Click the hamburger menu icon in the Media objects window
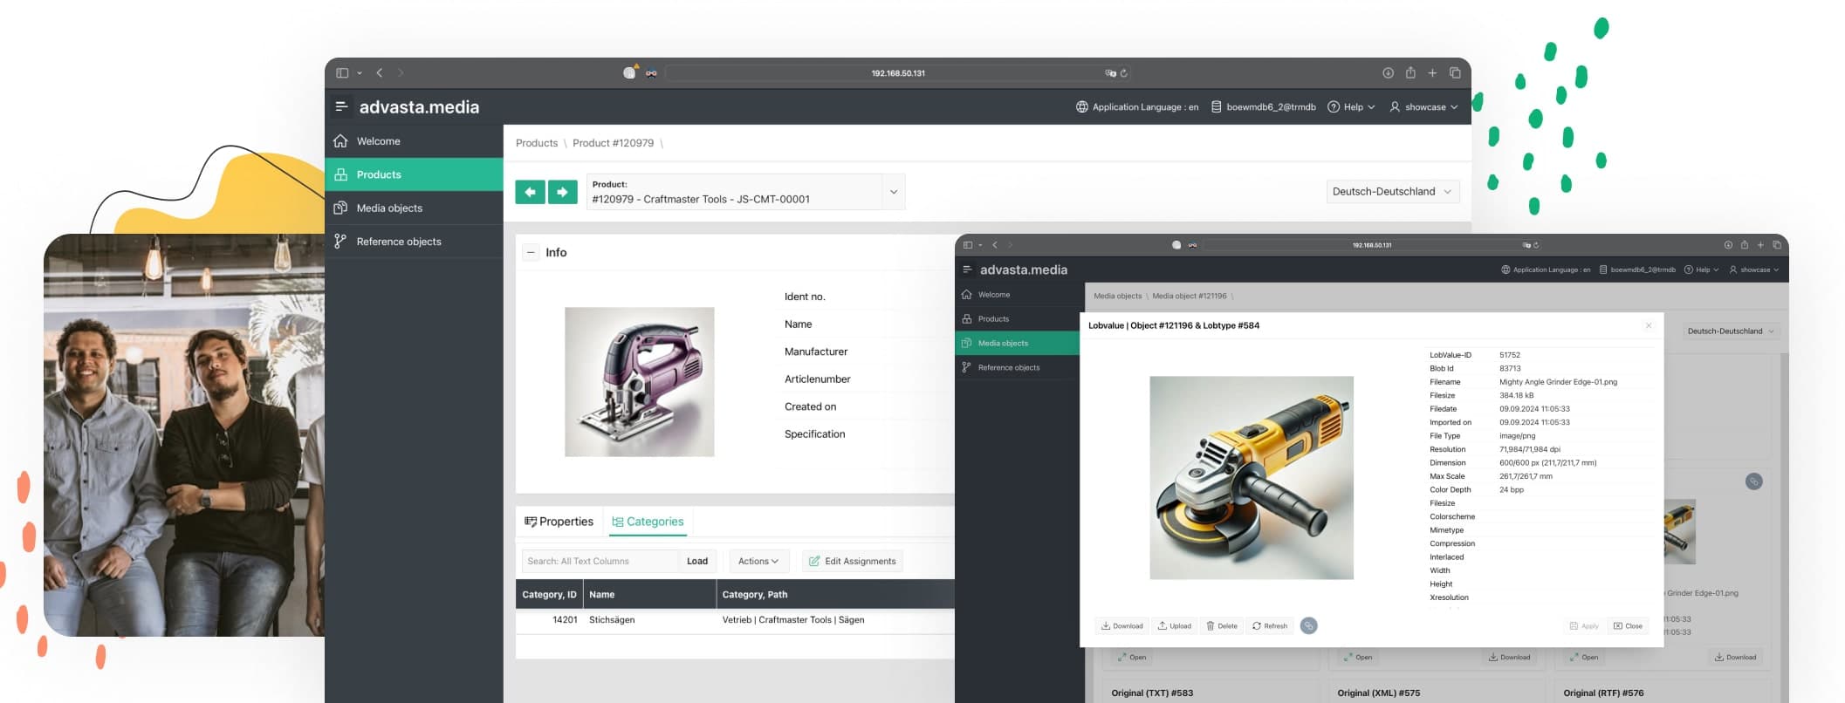Screen dimensions: 1845x703 (967, 270)
